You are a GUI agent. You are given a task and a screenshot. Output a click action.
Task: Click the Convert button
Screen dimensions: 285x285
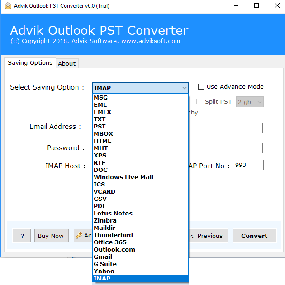tap(254, 236)
